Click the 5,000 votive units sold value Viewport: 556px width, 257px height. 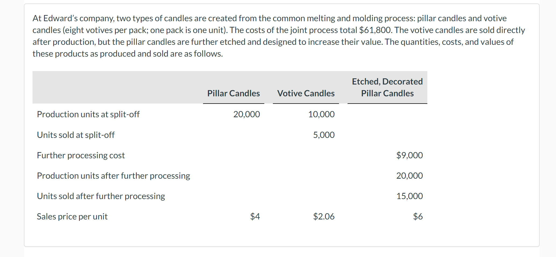tap(324, 135)
